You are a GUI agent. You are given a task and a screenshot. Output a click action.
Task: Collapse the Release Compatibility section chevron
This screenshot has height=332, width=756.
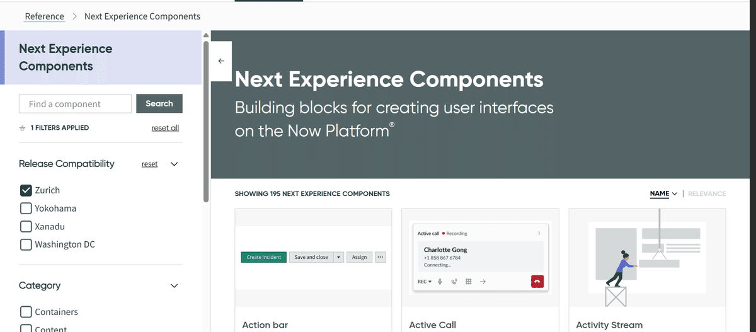click(x=175, y=164)
